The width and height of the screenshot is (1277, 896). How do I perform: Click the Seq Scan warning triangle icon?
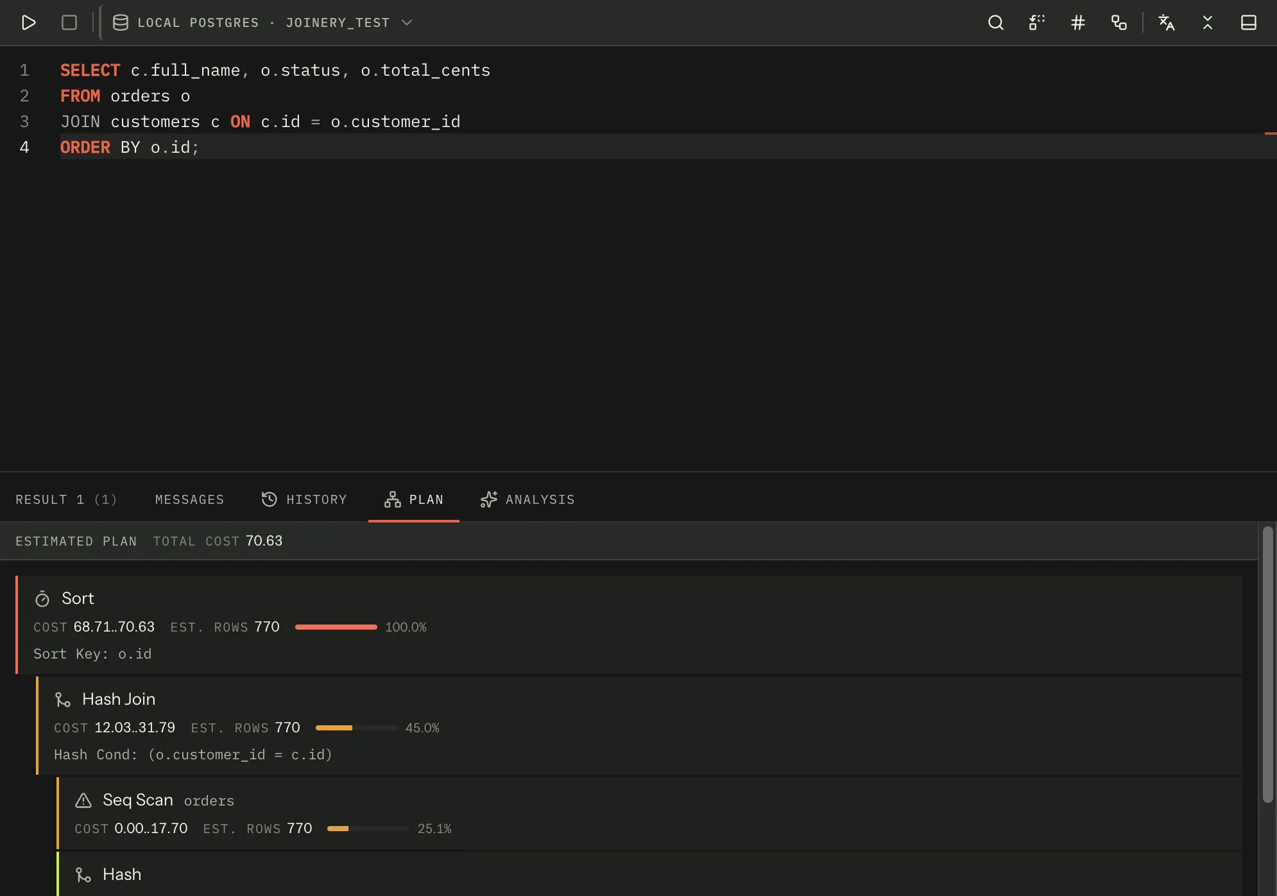[x=83, y=800]
